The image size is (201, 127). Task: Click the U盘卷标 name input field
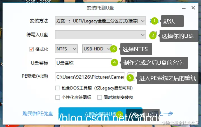point(83,63)
